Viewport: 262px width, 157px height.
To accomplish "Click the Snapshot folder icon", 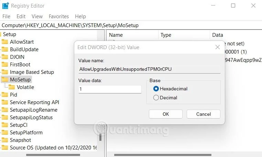I will (x=5, y=140).
